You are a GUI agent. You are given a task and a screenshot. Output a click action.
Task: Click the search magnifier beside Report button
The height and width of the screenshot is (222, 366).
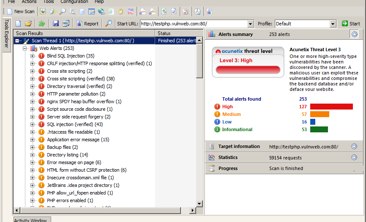coord(109,23)
